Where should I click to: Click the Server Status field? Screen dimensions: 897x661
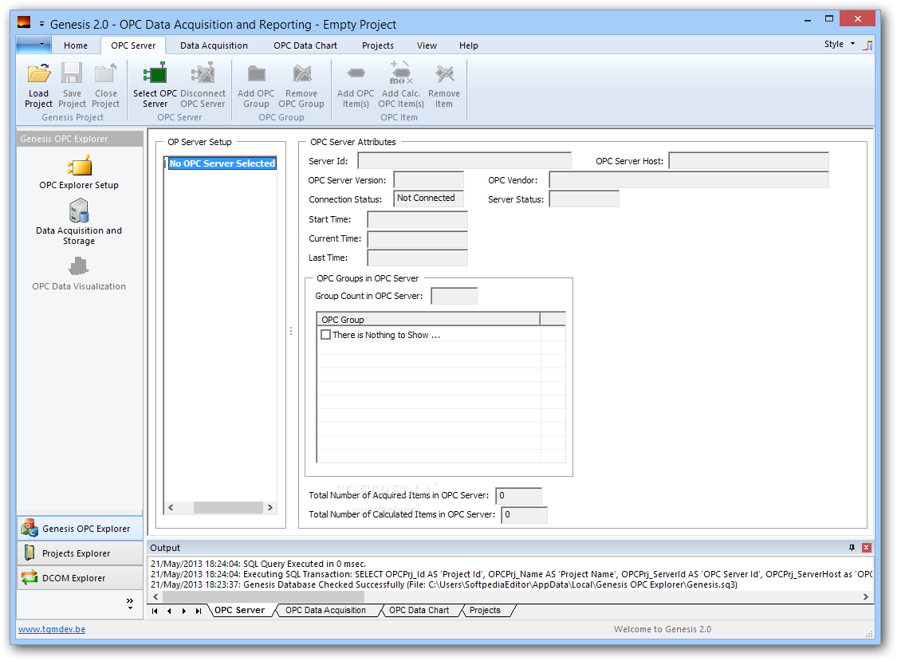pos(584,199)
